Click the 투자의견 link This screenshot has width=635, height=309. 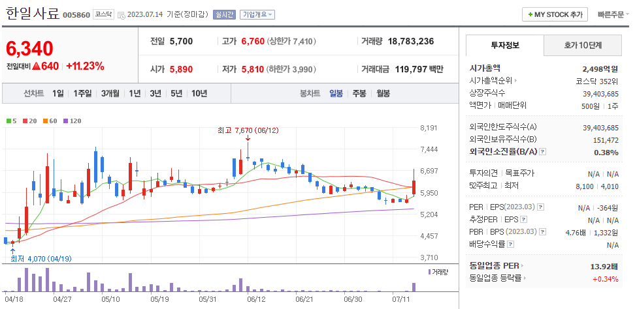[483, 173]
